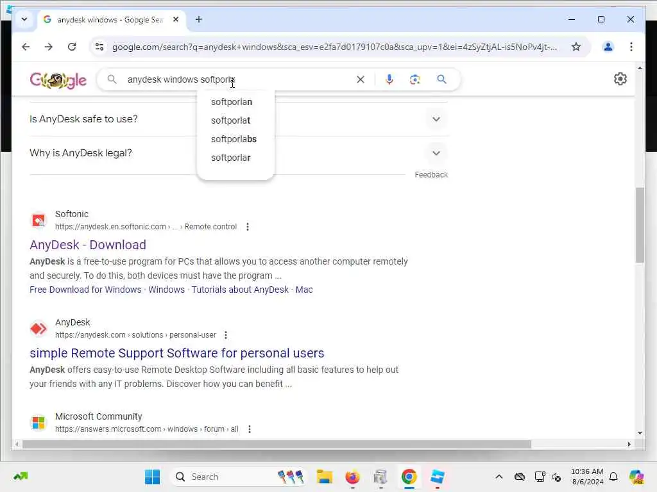Image resolution: width=657 pixels, height=492 pixels.
Task: Open the tab search dropdown arrow
Action: [24, 19]
